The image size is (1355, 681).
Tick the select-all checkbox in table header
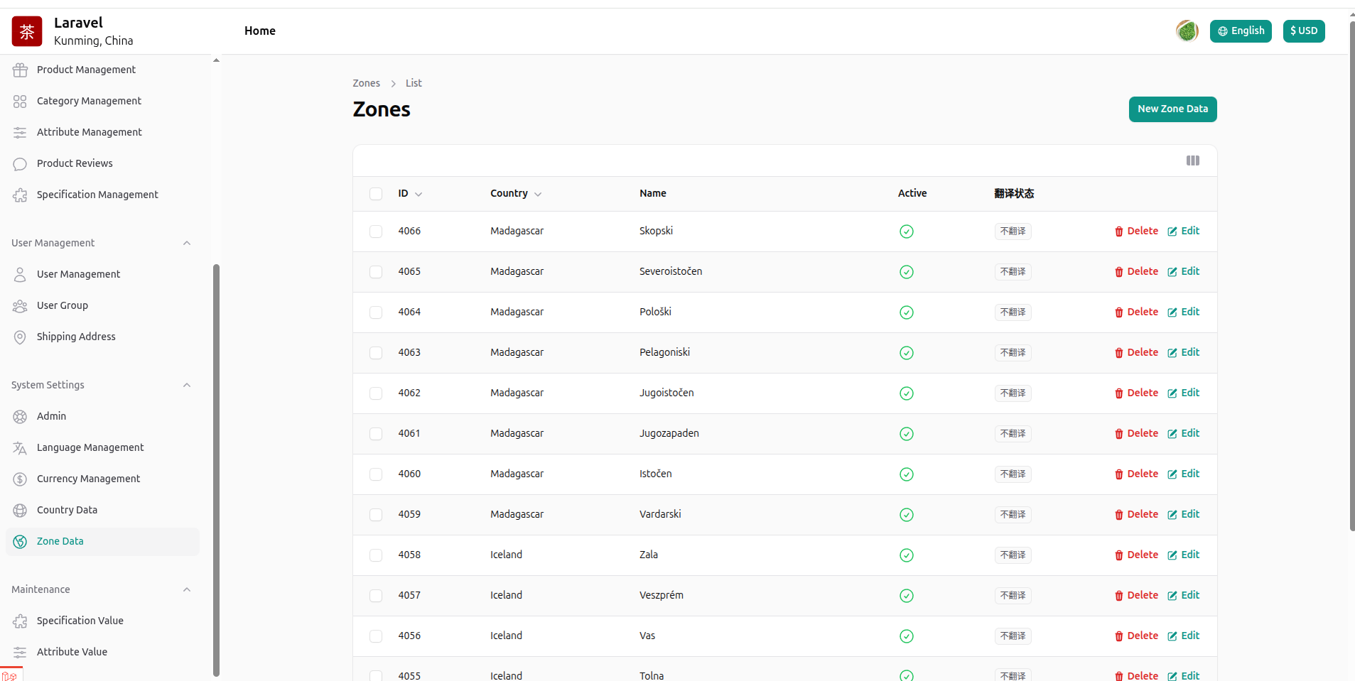click(x=376, y=194)
